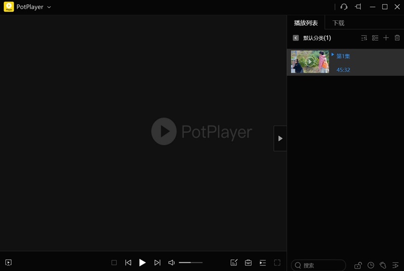Close the PotPlayer window
The width and height of the screenshot is (404, 271).
(397, 7)
